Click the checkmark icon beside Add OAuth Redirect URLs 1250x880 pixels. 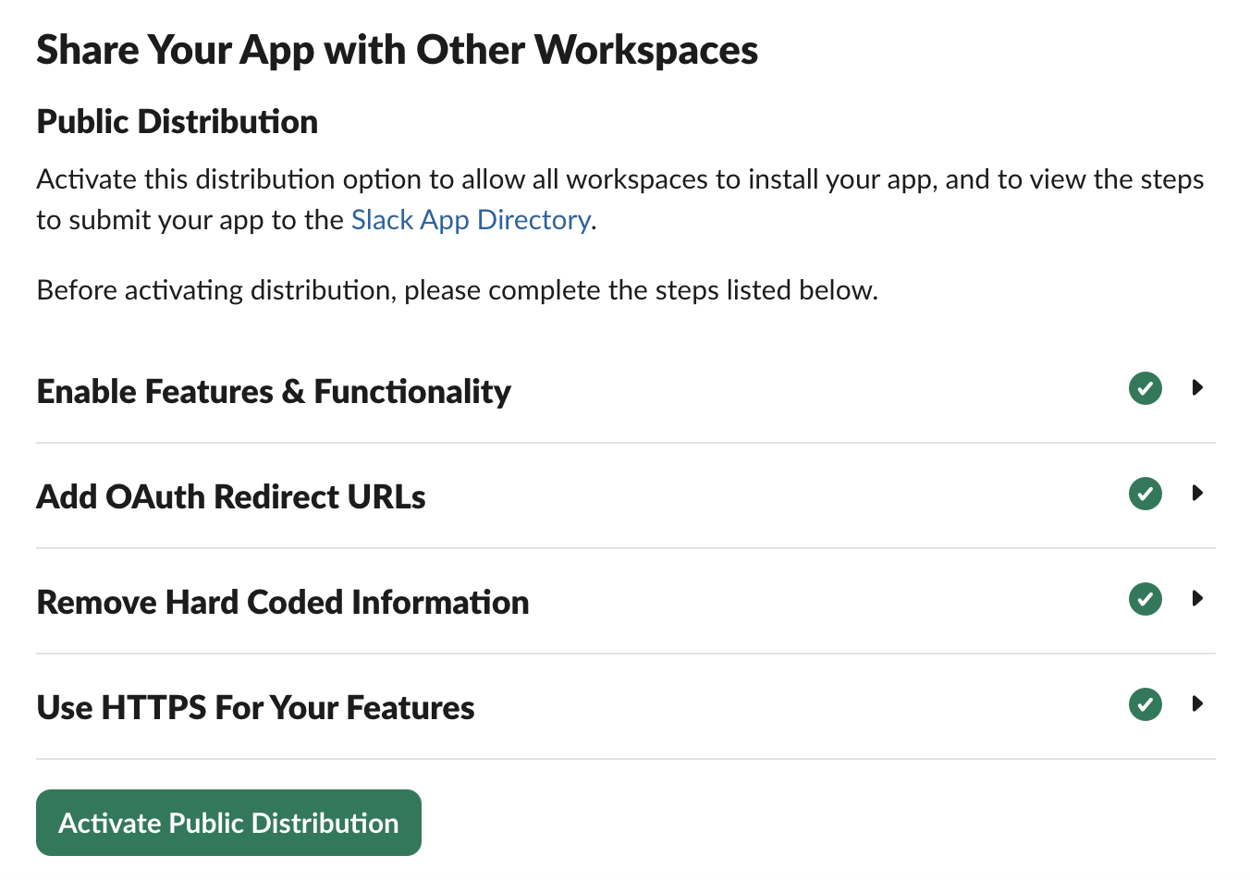pyautogui.click(x=1145, y=494)
